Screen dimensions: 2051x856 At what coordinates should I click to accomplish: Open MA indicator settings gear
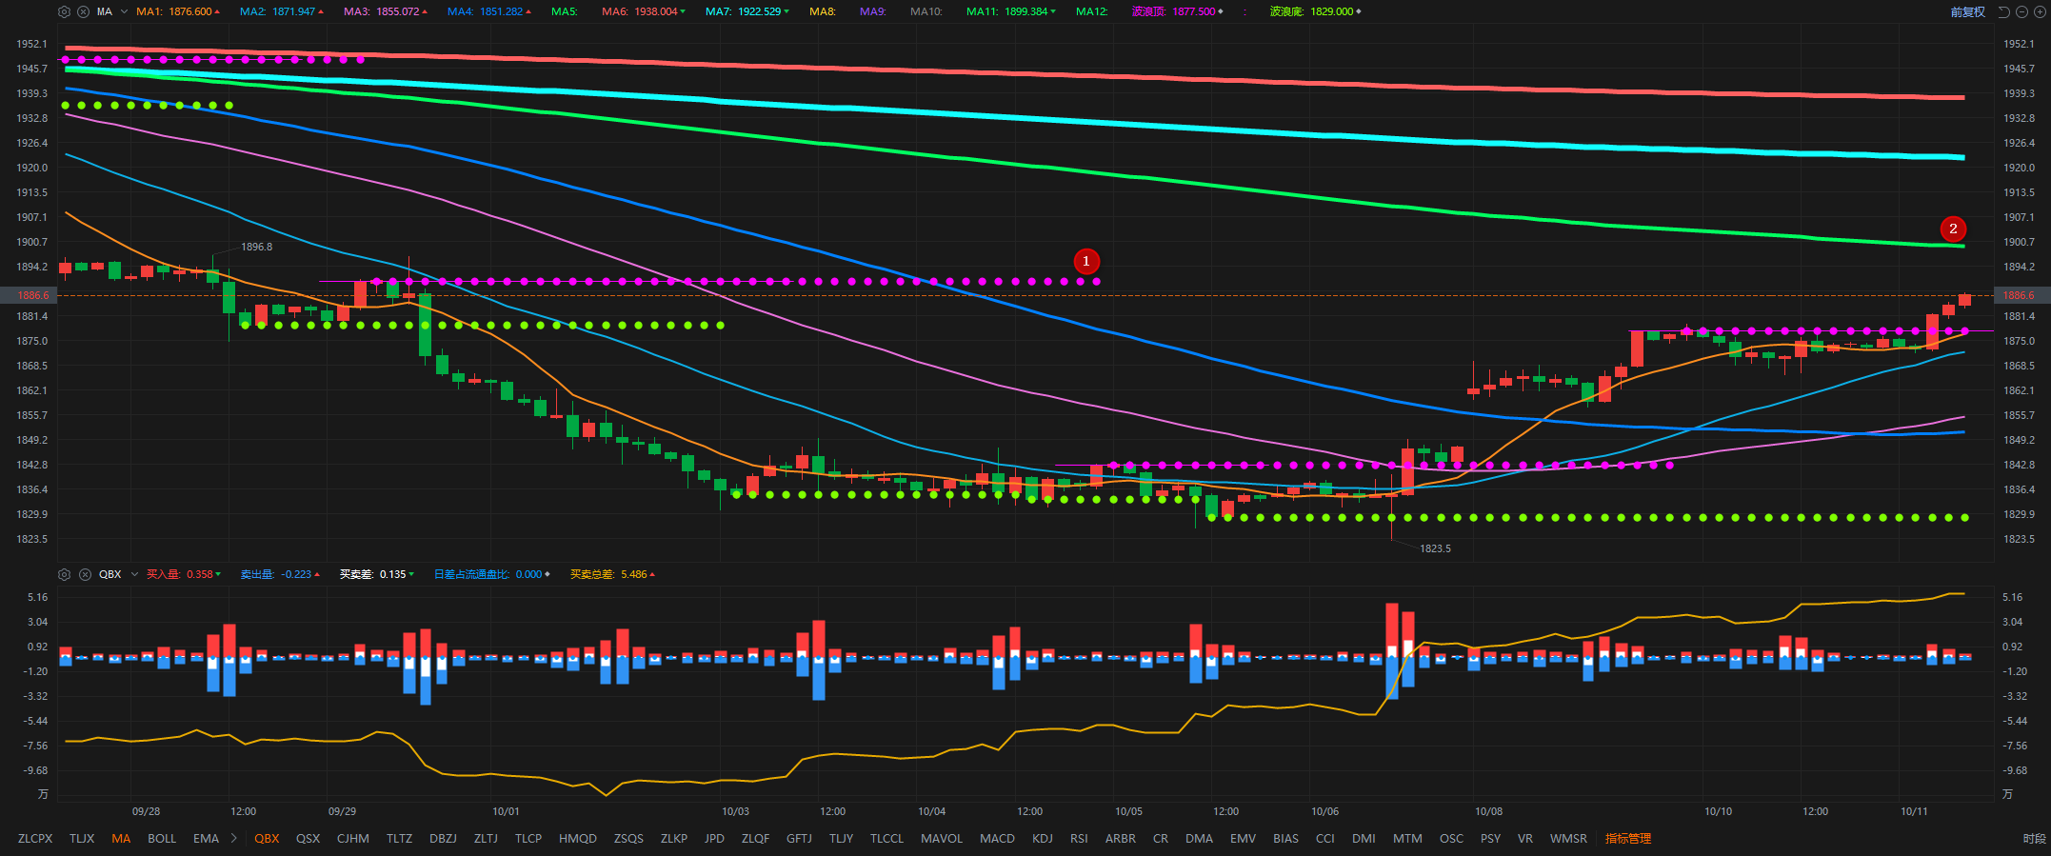point(64,11)
